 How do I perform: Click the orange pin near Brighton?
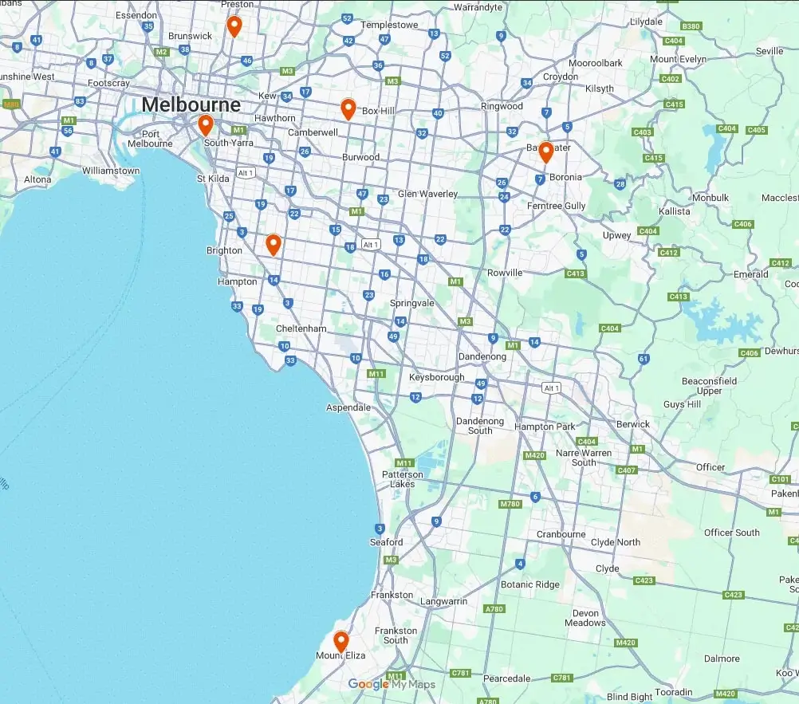[x=274, y=247]
